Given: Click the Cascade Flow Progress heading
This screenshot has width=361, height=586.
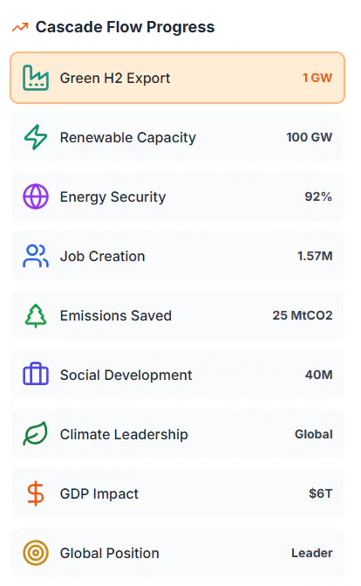Looking at the screenshot, I should click(x=125, y=27).
